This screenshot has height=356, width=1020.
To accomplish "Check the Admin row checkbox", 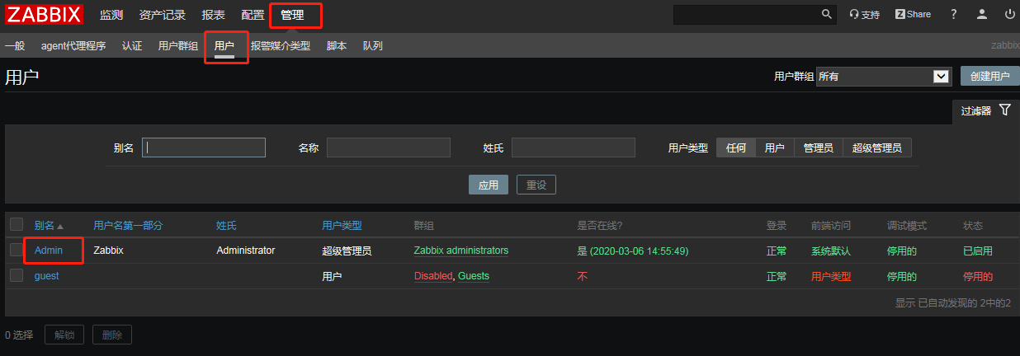I will click(17, 250).
